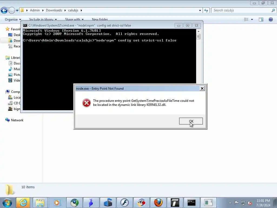
Task: Click muted volume tray icon
Action: click(250, 203)
